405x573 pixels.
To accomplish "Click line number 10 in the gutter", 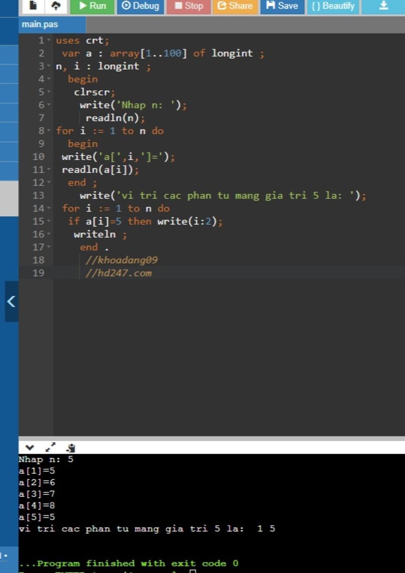I will click(x=38, y=157).
